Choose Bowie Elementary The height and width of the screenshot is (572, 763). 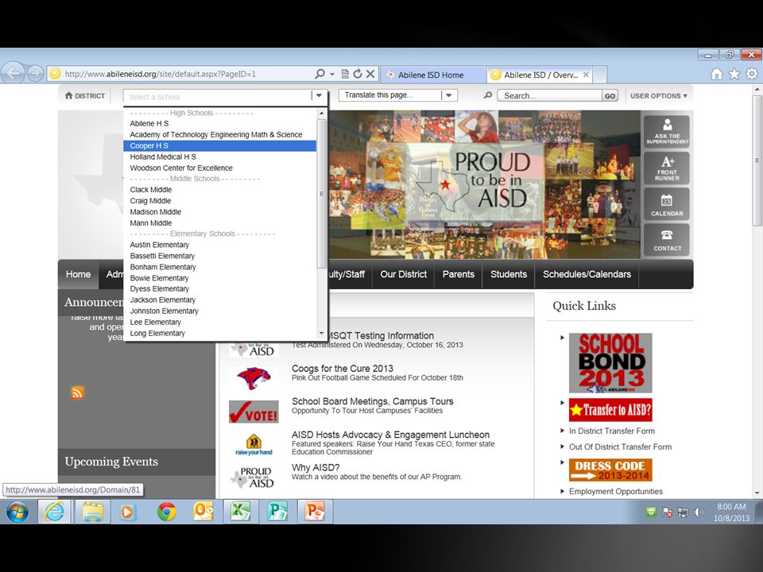pyautogui.click(x=159, y=278)
